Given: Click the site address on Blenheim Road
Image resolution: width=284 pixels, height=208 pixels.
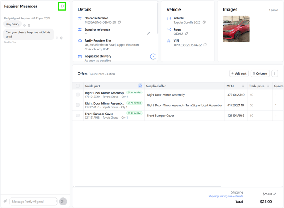Looking at the screenshot, I should pyautogui.click(x=112, y=47).
